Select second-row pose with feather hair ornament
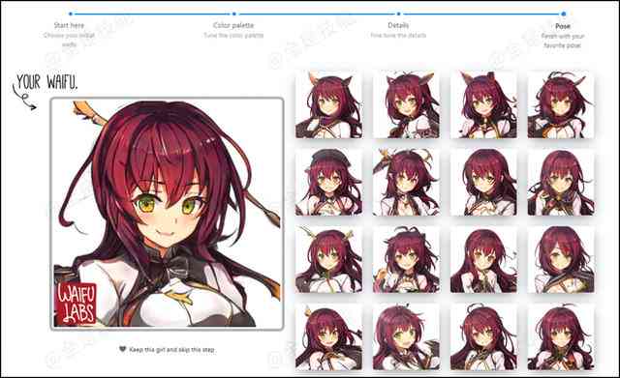The height and width of the screenshot is (378, 620). tap(406, 182)
